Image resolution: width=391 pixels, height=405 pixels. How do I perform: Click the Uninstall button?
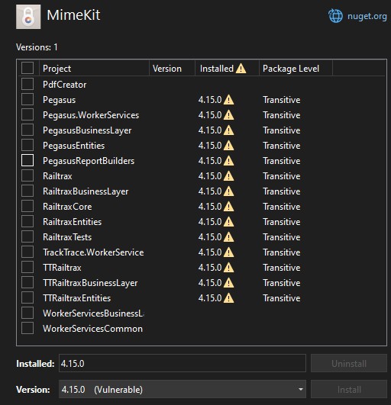pos(349,363)
